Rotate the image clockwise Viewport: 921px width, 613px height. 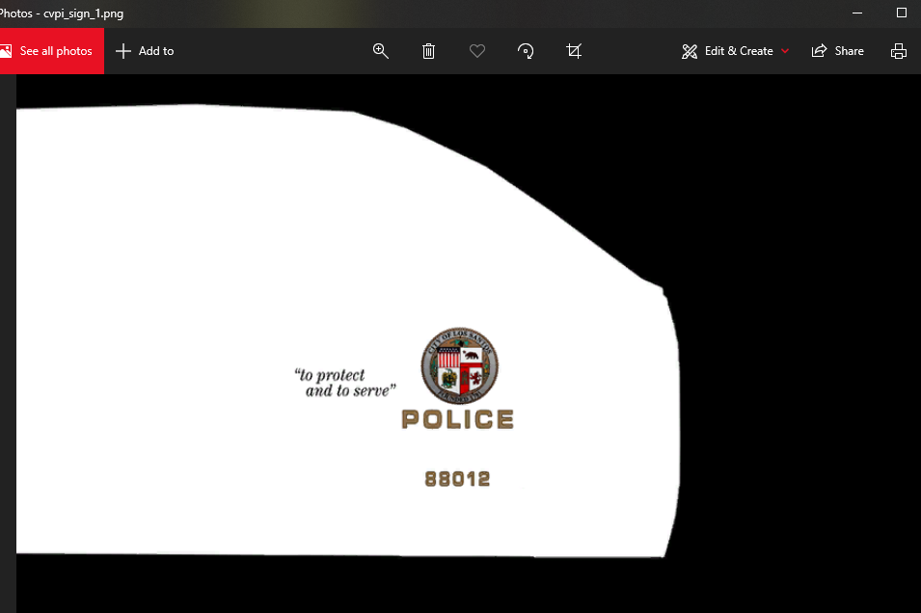point(525,50)
